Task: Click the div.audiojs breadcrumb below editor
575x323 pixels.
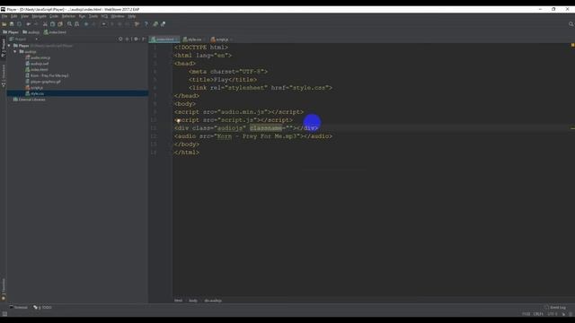Action: [x=213, y=301]
